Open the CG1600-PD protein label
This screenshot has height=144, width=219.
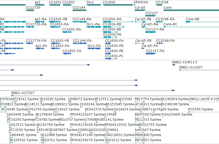point(114,46)
